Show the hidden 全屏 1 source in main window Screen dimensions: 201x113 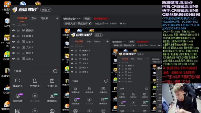(14, 25)
